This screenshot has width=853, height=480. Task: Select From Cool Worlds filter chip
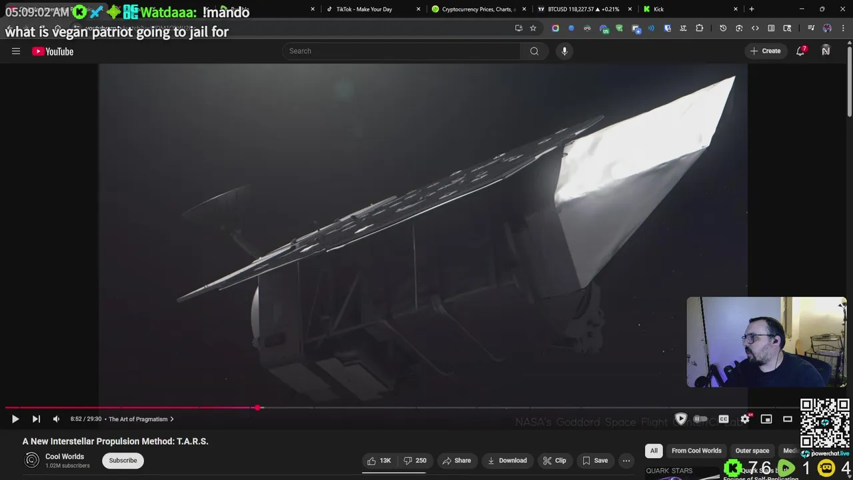(x=696, y=451)
